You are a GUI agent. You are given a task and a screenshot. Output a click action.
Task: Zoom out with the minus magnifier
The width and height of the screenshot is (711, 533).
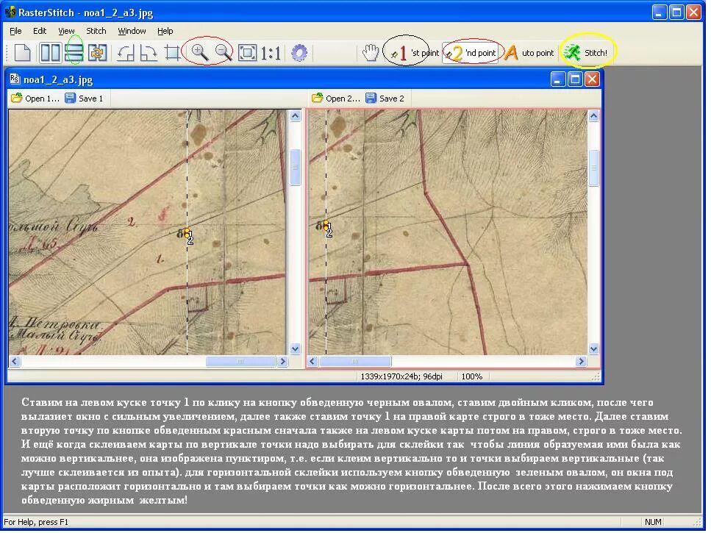[223, 53]
